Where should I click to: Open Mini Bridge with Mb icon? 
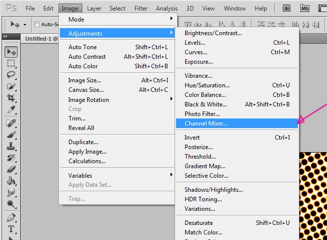coord(305,9)
